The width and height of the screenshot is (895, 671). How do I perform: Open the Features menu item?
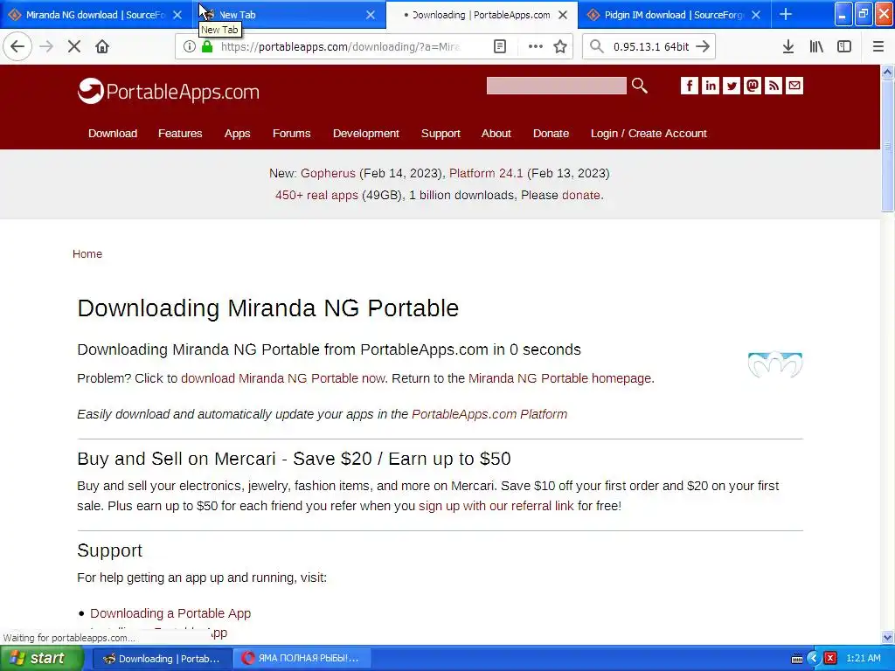click(180, 133)
